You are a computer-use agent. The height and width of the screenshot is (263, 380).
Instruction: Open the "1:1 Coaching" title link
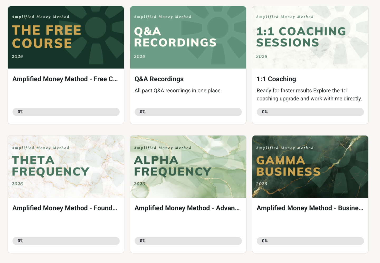coord(276,79)
